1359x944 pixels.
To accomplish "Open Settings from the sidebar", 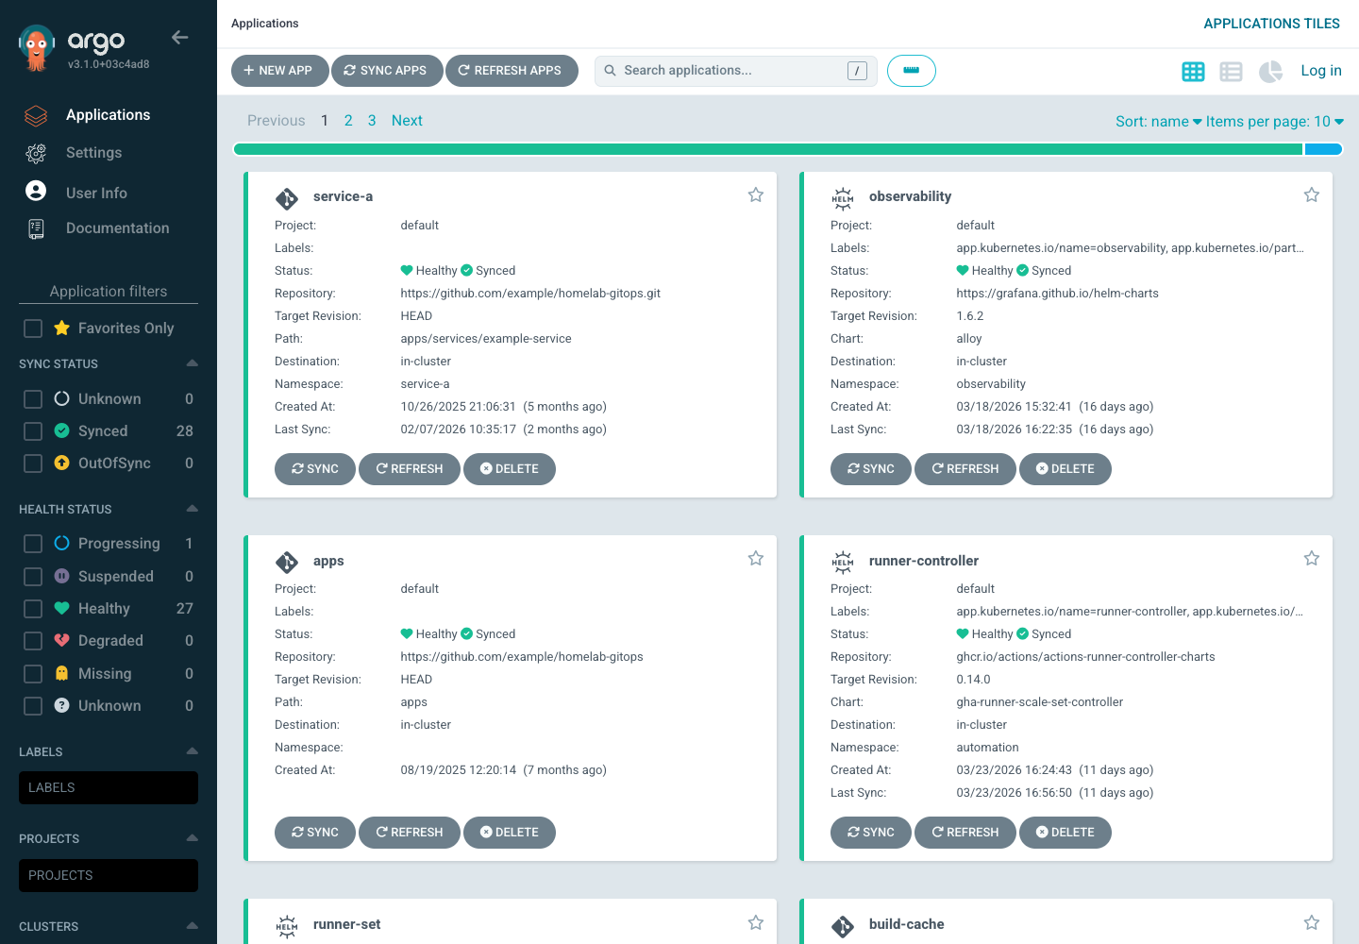I will point(93,153).
